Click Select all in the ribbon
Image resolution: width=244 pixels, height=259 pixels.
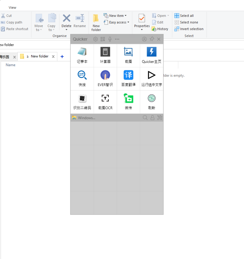point(184,16)
